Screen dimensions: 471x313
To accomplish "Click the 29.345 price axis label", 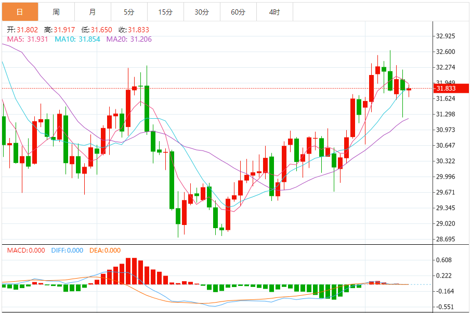I will click(446, 208).
